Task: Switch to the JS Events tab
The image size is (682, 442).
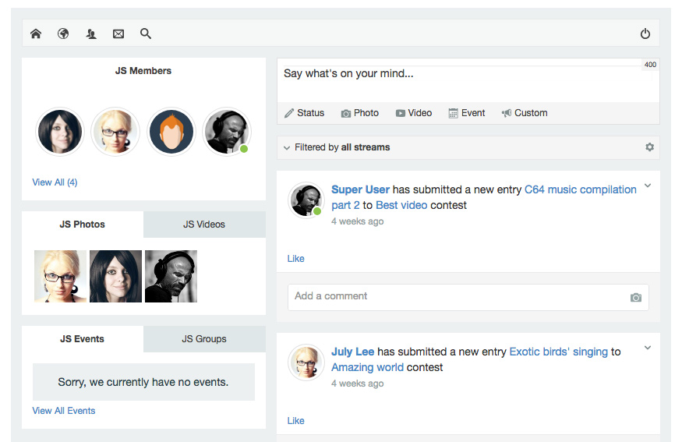Action: [82, 339]
